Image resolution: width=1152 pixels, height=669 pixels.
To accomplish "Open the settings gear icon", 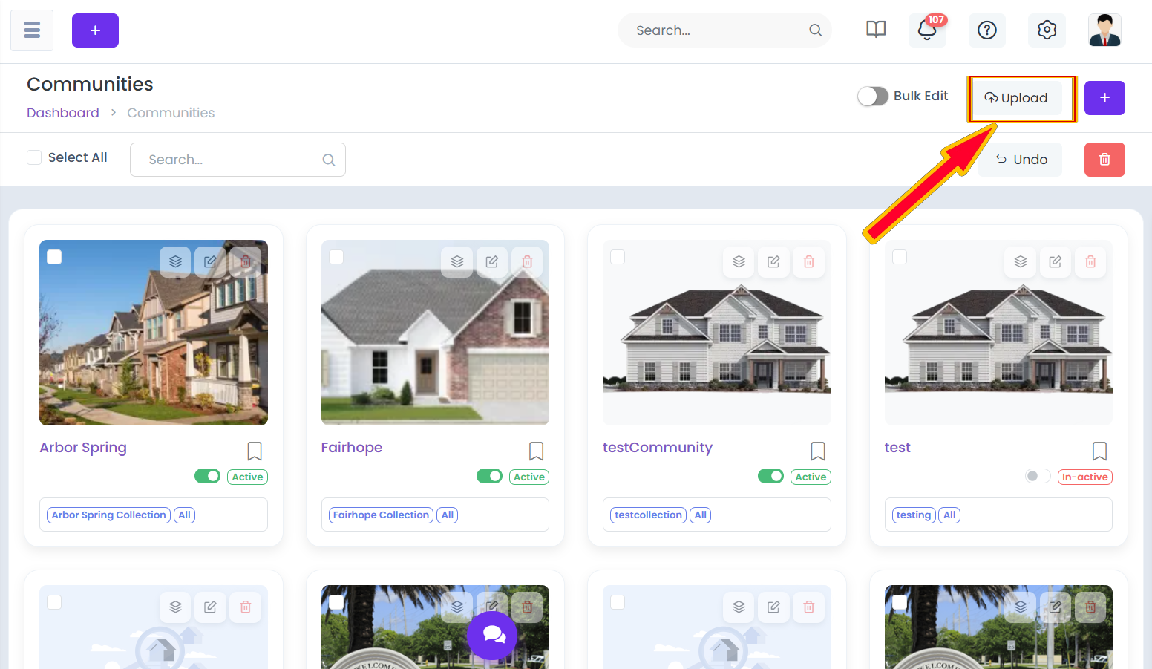I will (1047, 30).
